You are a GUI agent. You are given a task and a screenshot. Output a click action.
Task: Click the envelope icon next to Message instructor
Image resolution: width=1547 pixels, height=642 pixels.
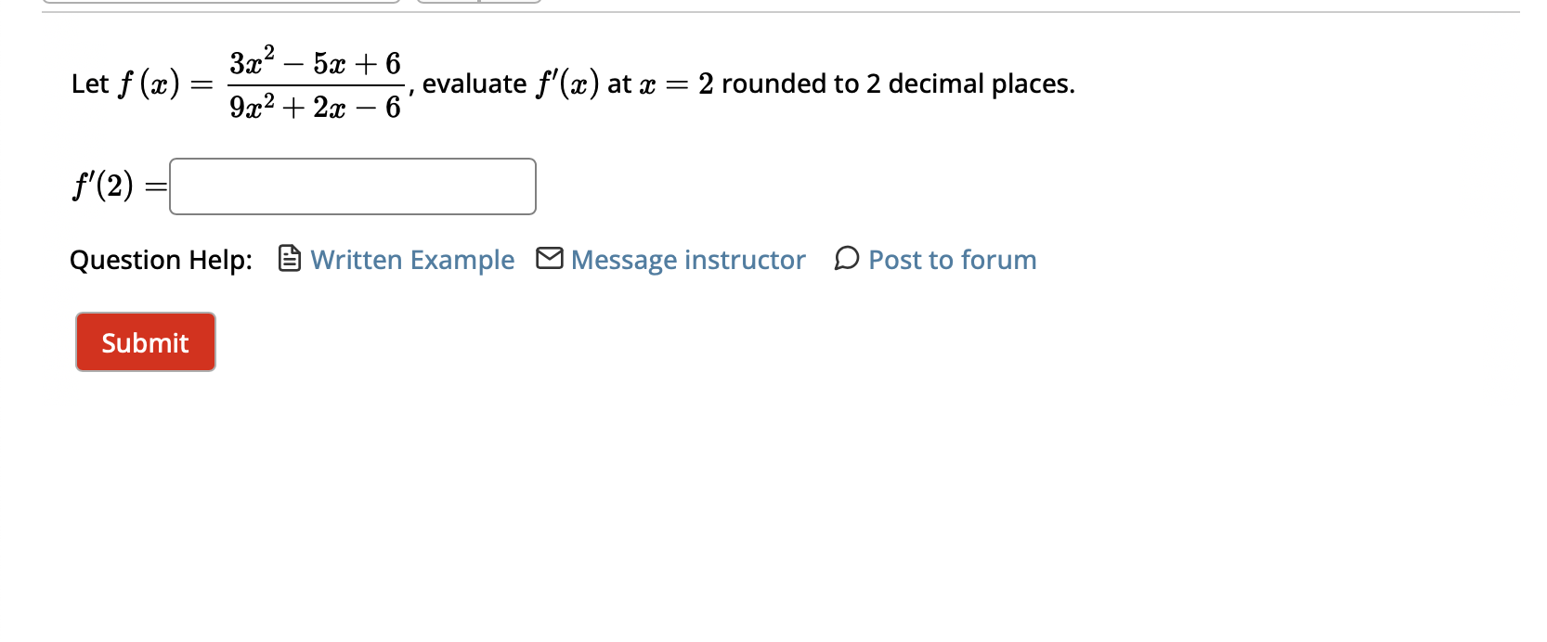(x=550, y=260)
